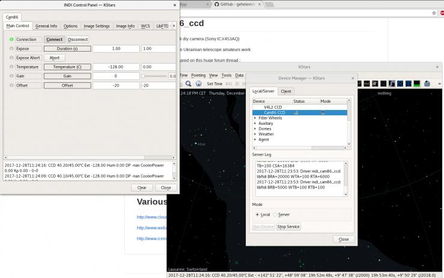Click Set Time in KStars toolbar
444x278 pixels.
pos(214,84)
